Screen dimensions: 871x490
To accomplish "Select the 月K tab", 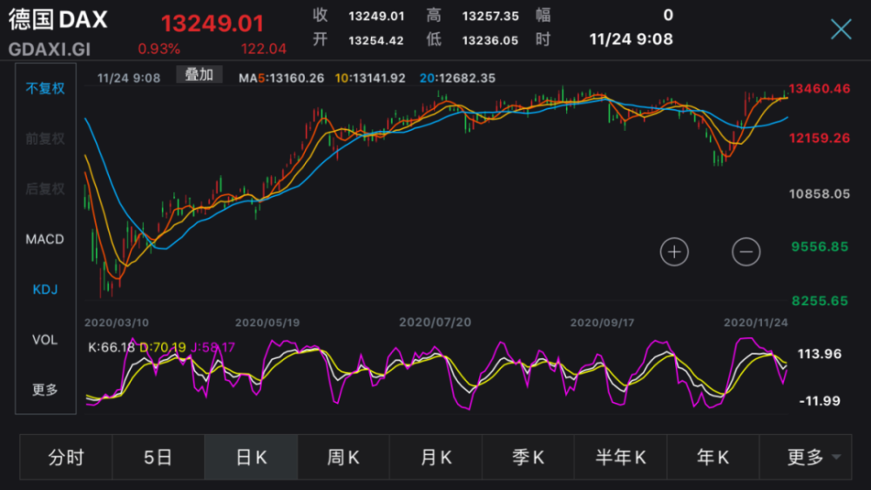I will tap(435, 457).
